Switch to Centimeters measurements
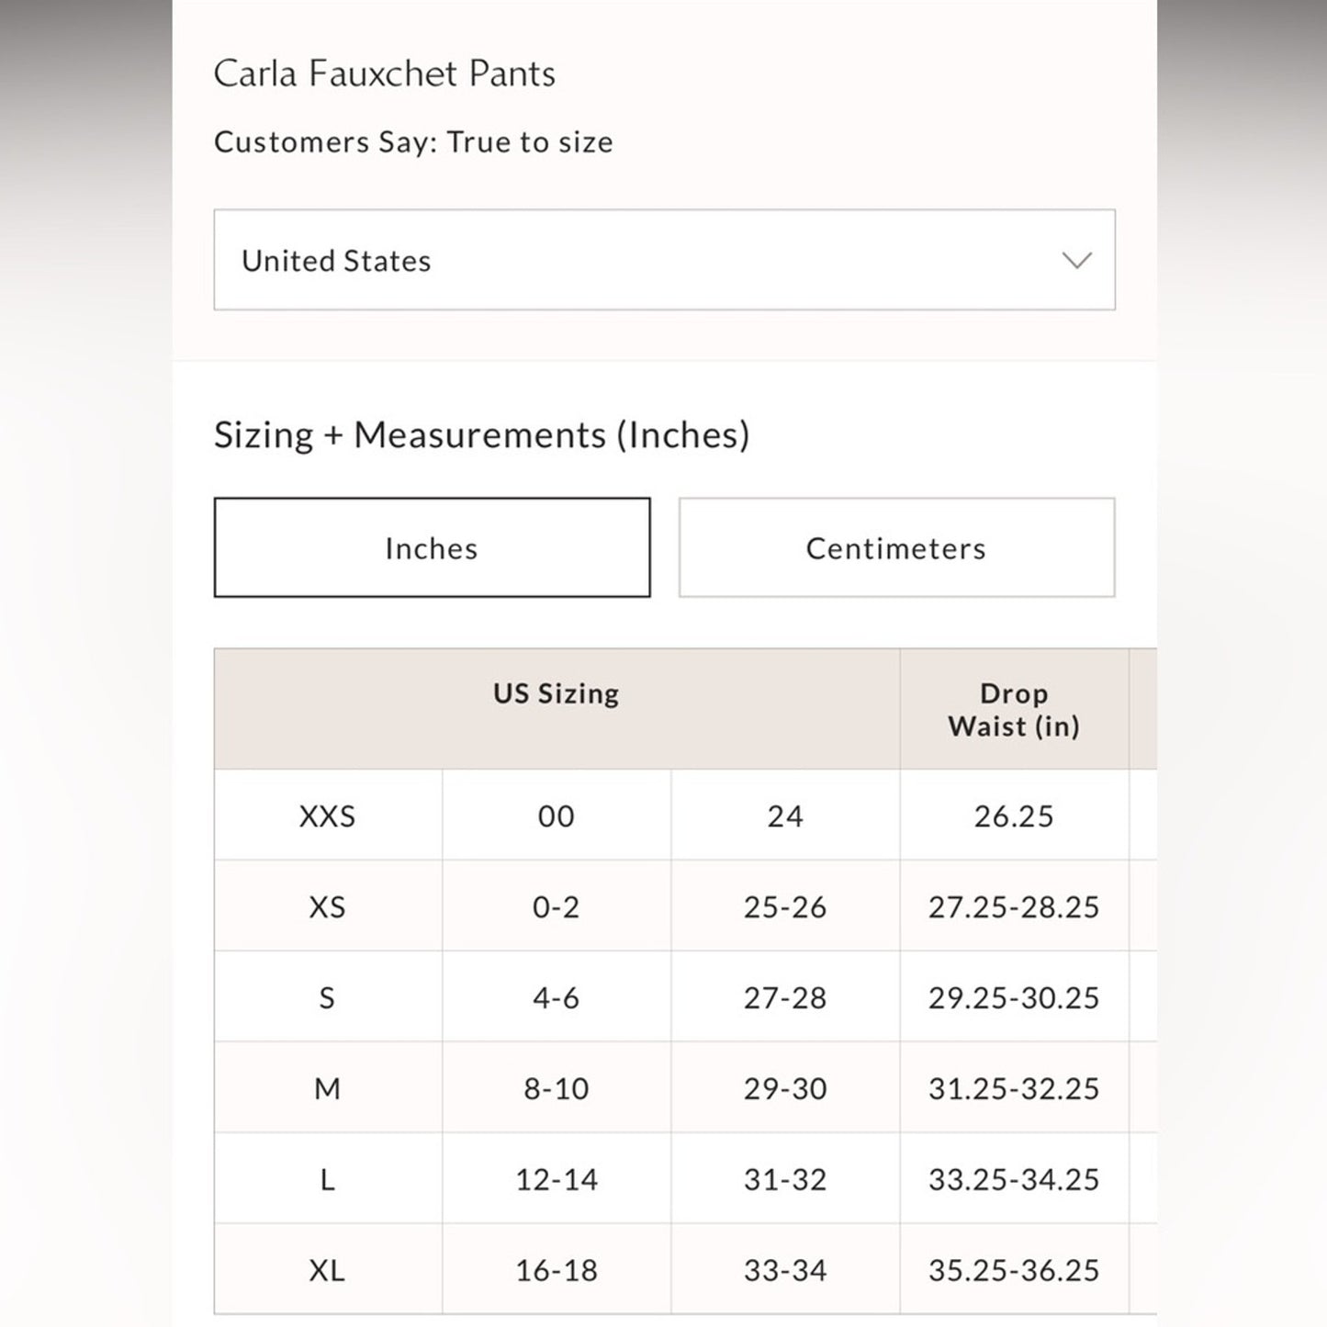The image size is (1327, 1327). tap(896, 548)
